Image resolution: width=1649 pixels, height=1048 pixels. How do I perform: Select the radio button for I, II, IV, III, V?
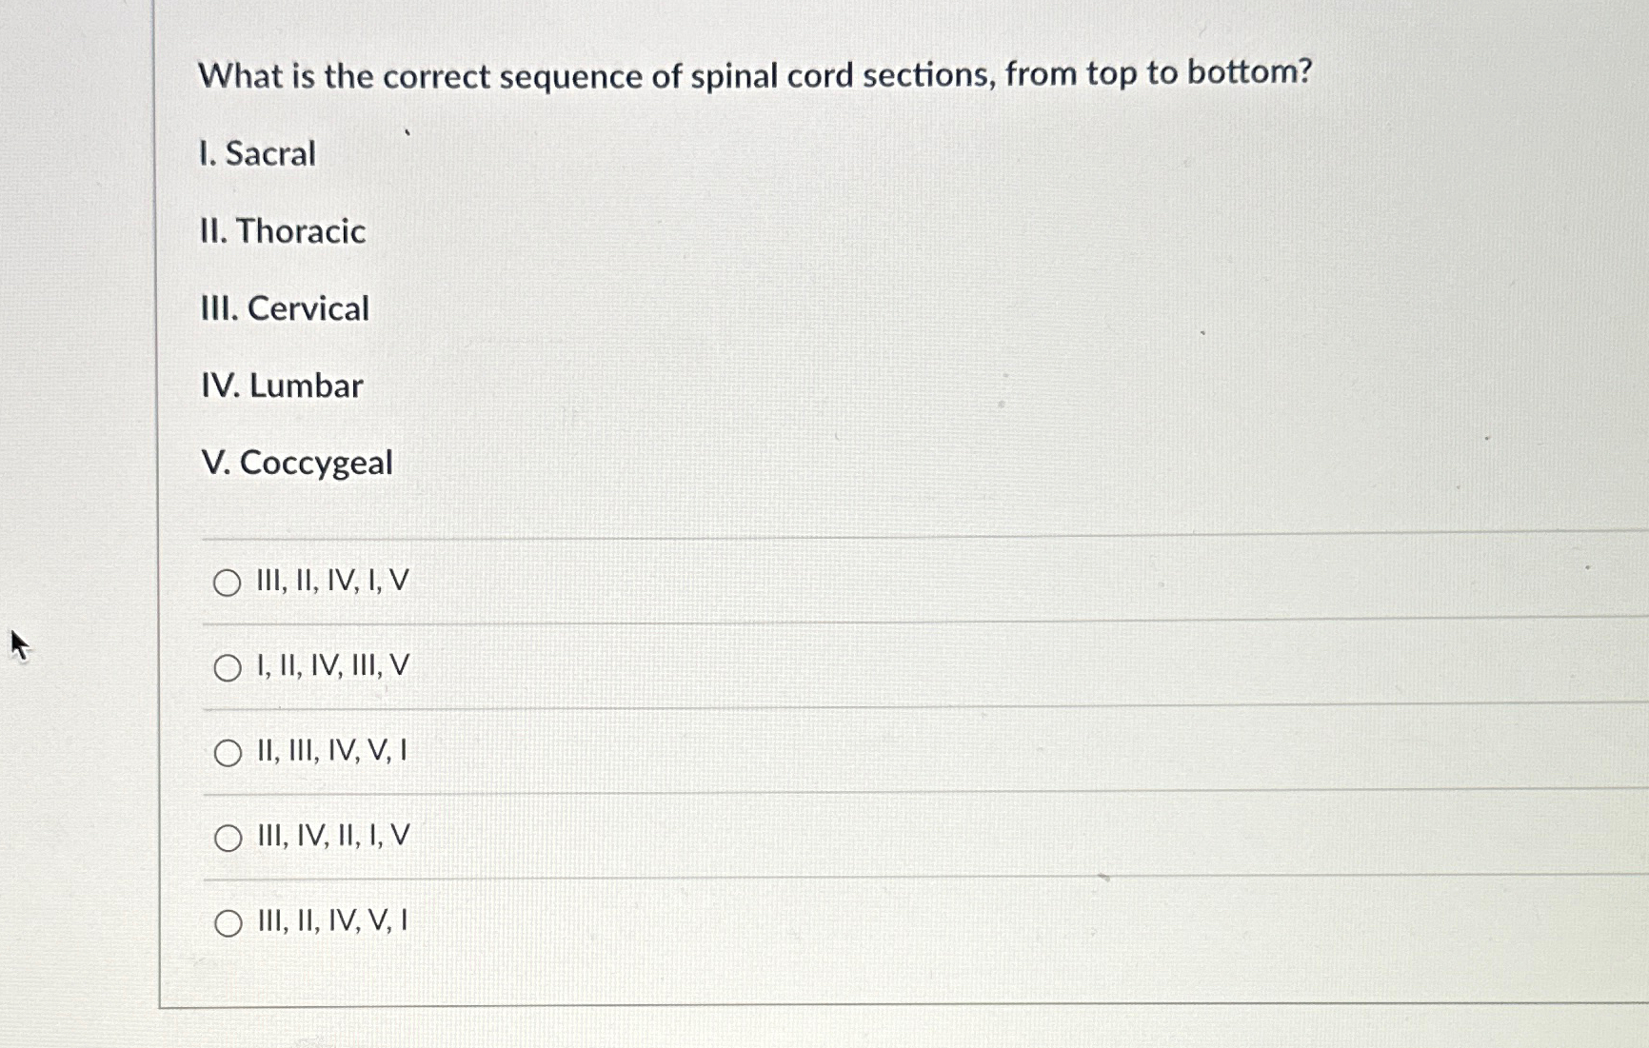pyautogui.click(x=228, y=669)
